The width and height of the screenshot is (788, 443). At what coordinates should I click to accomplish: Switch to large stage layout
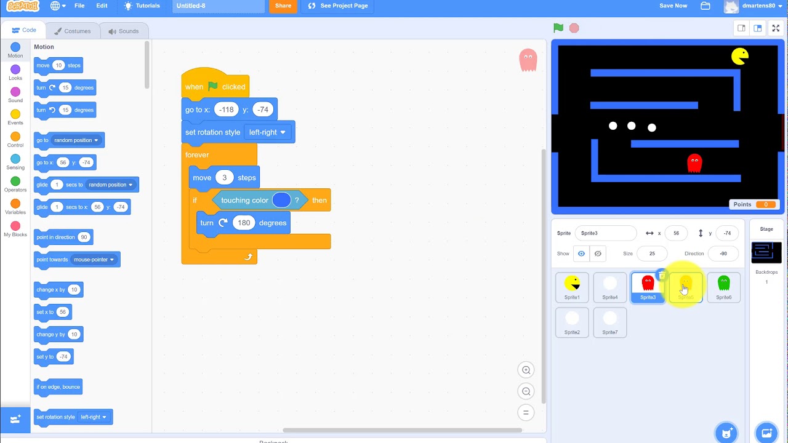[x=758, y=28]
